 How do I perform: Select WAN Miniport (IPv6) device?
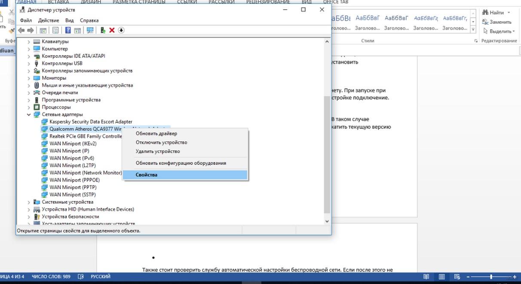click(72, 158)
